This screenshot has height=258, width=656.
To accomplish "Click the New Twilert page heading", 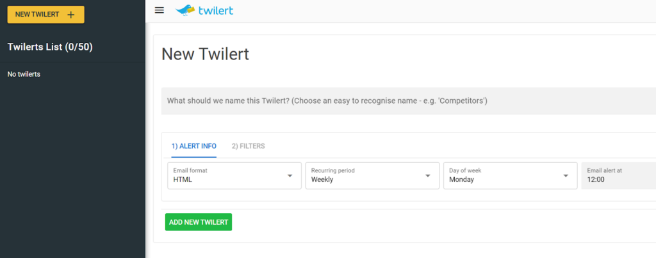I will point(205,54).
